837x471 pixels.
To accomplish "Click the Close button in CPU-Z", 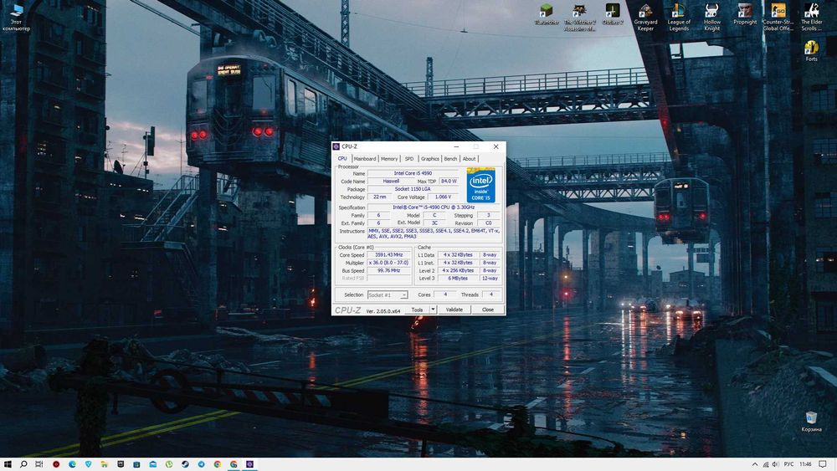I will [x=488, y=310].
